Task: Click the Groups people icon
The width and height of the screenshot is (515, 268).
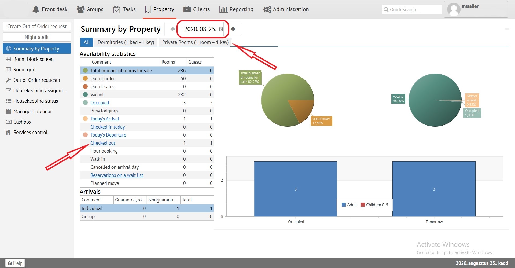Action: 80,9
